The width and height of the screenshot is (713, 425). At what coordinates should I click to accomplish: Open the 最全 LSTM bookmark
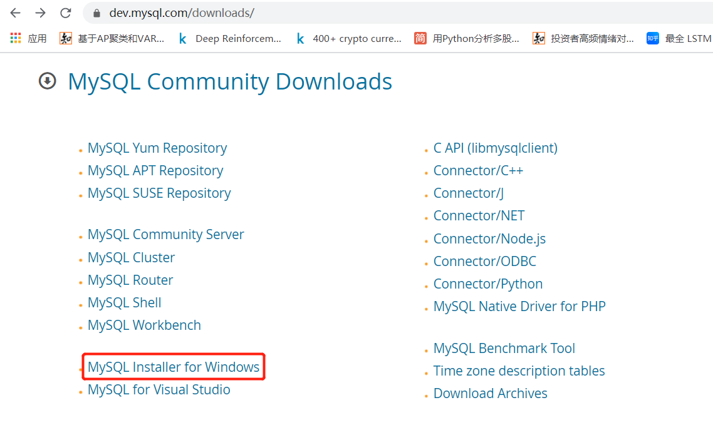[680, 38]
